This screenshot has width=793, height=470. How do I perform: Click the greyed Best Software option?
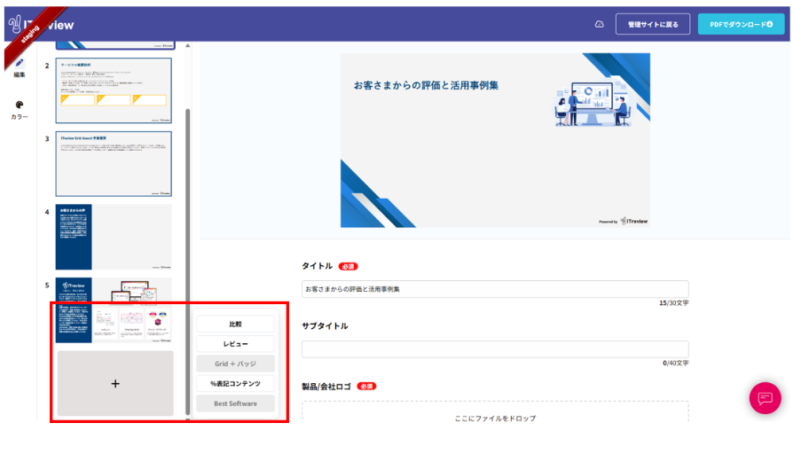235,403
